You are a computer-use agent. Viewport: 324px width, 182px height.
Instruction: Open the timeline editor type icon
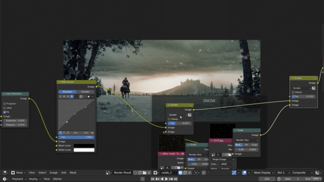tap(5, 179)
